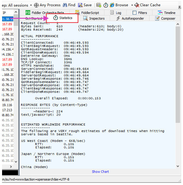Open the Filters tab

tap(140, 12)
